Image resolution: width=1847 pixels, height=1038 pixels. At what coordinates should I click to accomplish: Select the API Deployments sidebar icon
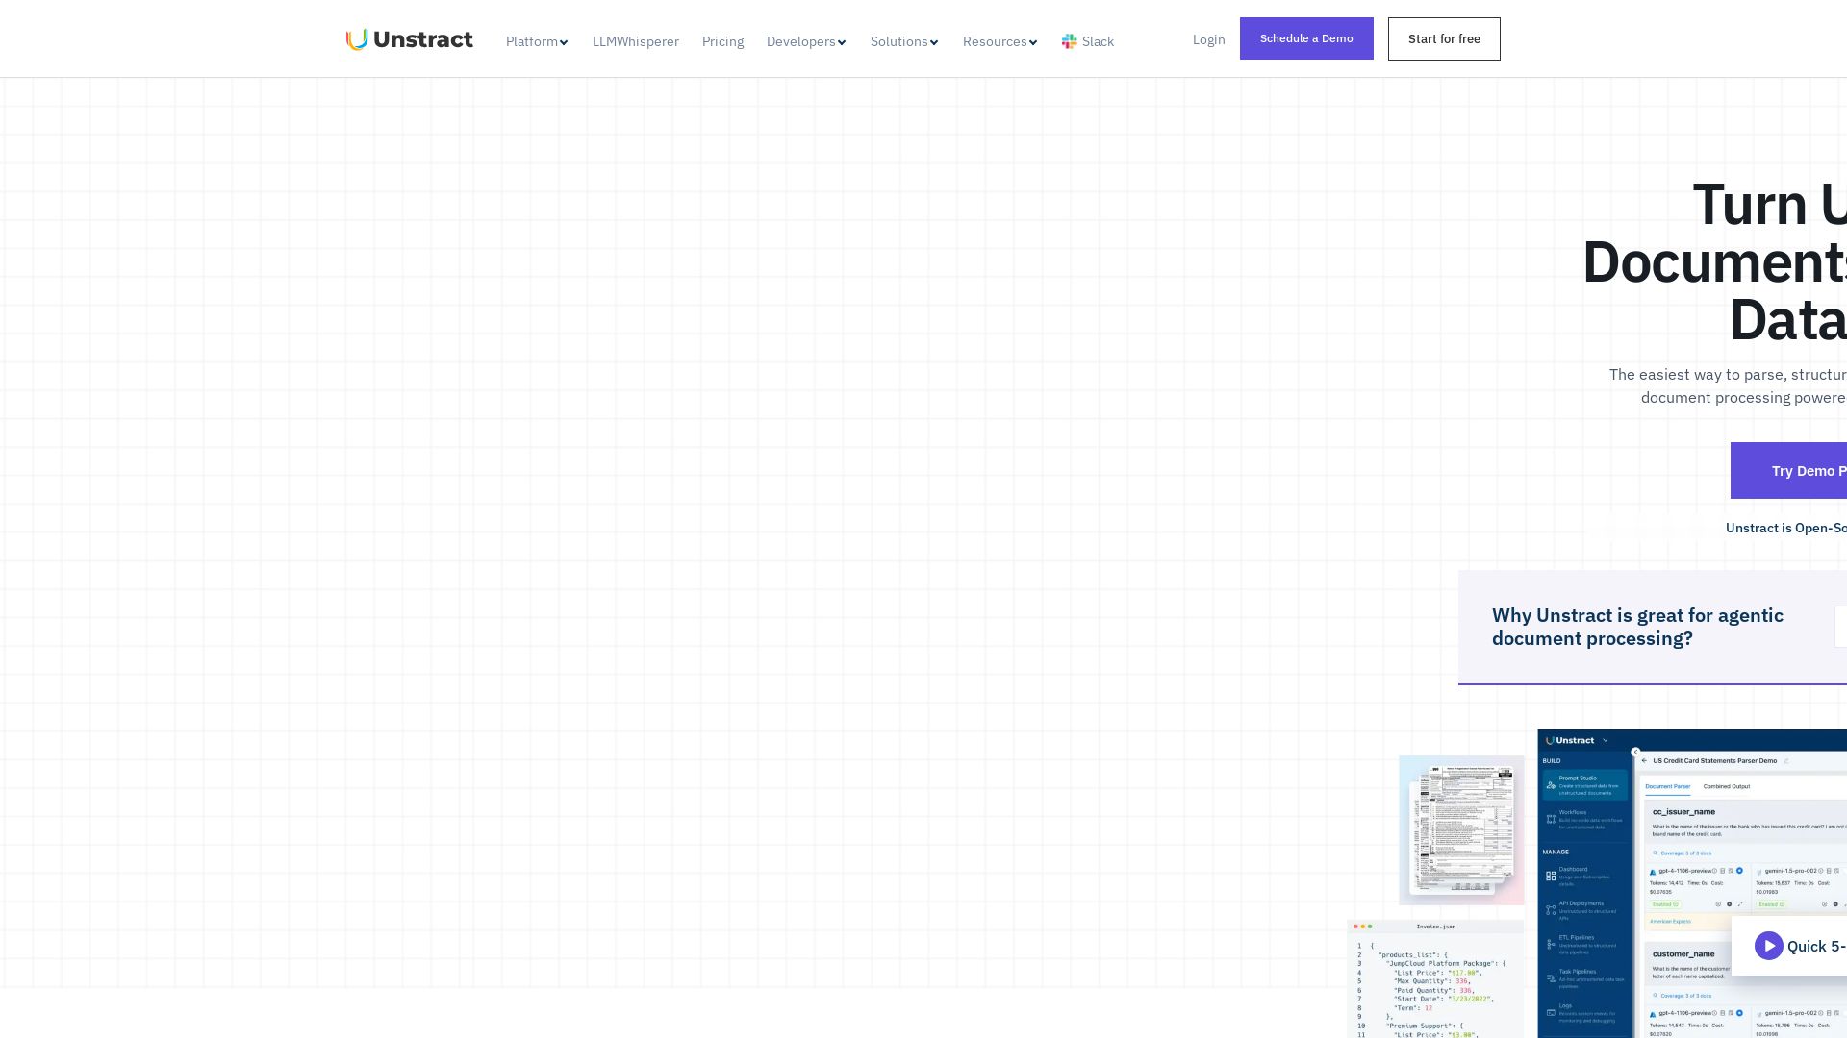coord(1551,910)
